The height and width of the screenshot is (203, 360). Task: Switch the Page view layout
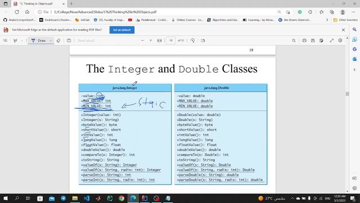(202, 41)
